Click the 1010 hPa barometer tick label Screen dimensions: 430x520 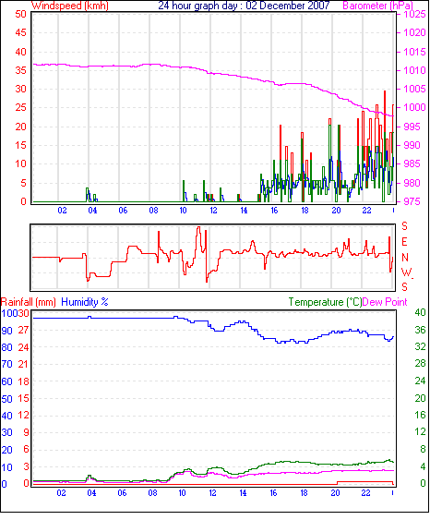tap(414, 70)
